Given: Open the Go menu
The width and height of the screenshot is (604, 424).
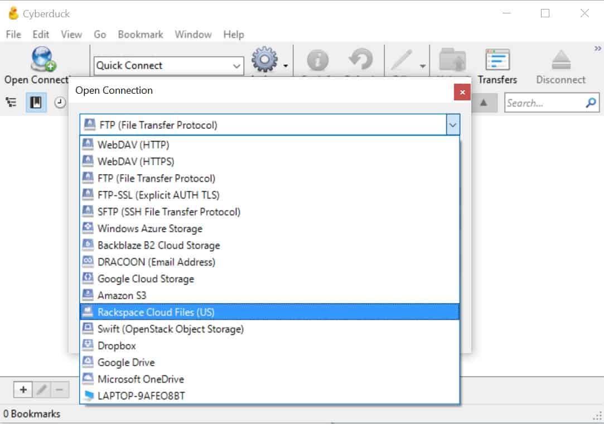Looking at the screenshot, I should (x=100, y=34).
